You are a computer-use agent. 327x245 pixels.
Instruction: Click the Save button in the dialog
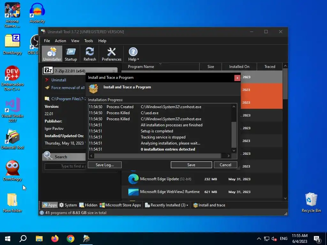pyautogui.click(x=191, y=165)
